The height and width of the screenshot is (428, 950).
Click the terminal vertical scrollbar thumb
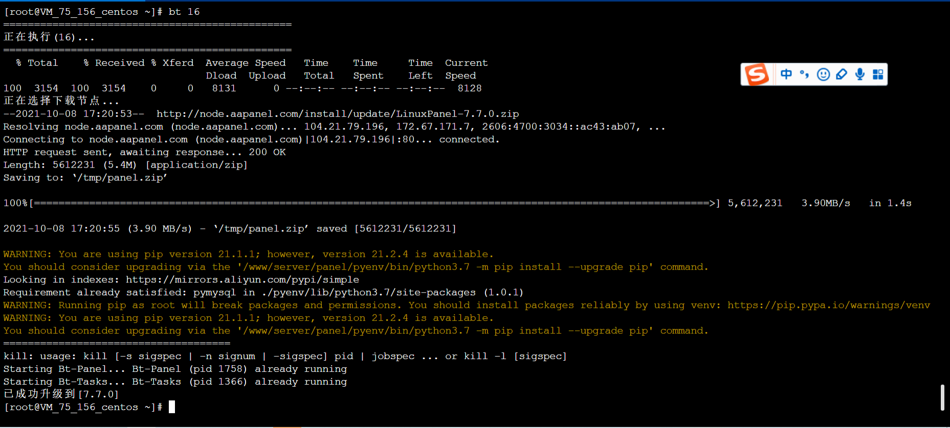pyautogui.click(x=942, y=397)
